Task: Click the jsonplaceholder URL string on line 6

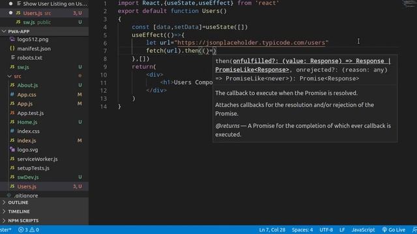Action: tap(252, 43)
